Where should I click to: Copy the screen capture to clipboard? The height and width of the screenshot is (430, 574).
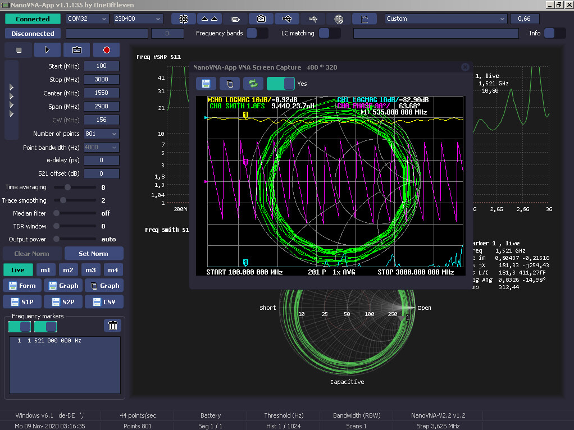(230, 84)
